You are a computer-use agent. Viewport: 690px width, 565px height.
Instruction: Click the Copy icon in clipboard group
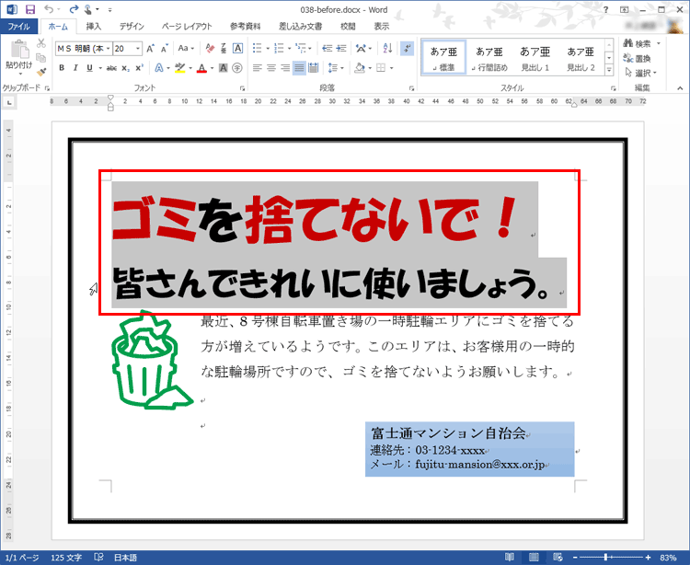coord(41,58)
